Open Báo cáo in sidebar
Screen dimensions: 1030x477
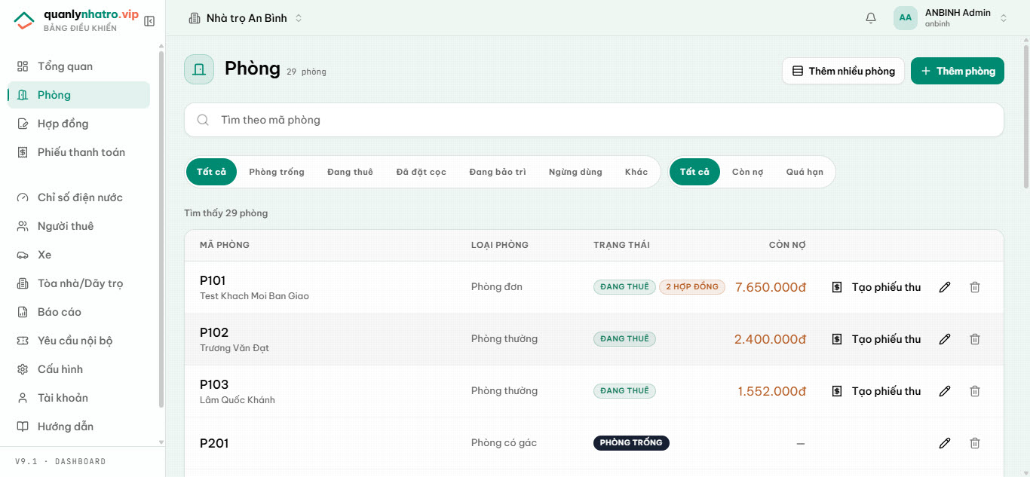point(79,312)
